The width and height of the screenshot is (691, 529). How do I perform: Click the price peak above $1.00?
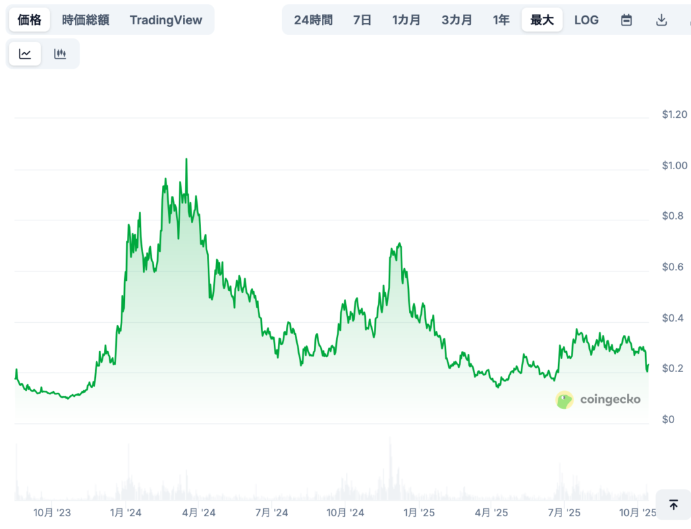186,160
